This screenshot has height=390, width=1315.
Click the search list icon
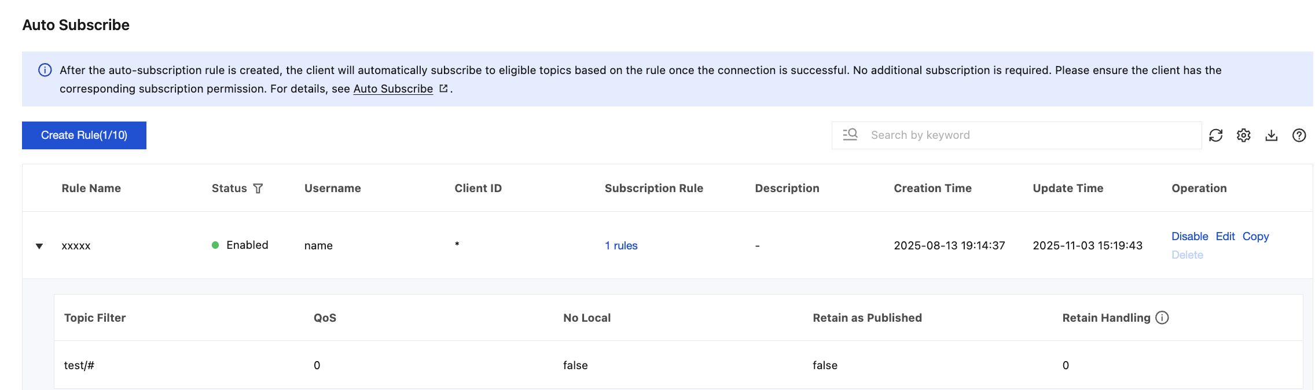[x=850, y=135]
